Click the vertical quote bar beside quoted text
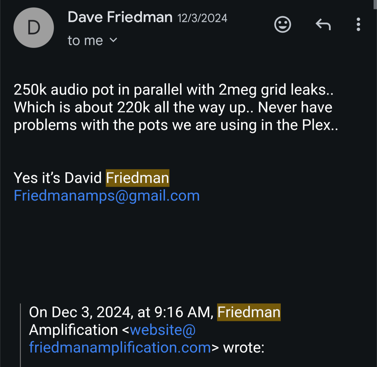 20,335
